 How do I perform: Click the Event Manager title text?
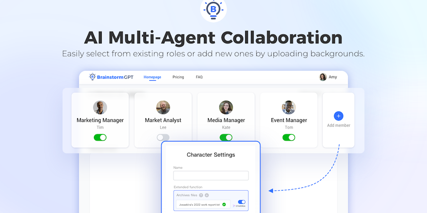click(x=289, y=120)
